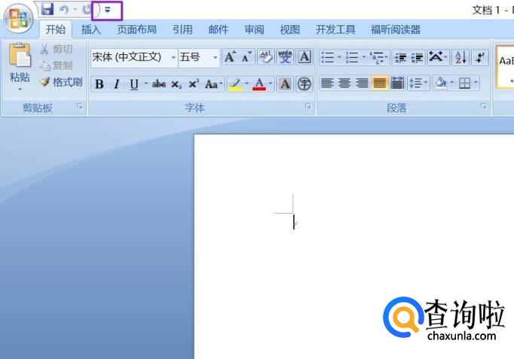Click the Save icon in quick access toolbar
This screenshot has height=359, width=514.
pyautogui.click(x=47, y=9)
